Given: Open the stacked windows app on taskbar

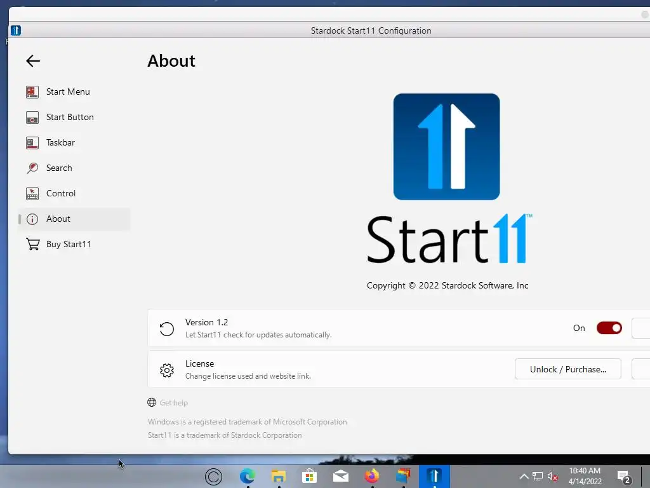Looking at the screenshot, I should pos(403,476).
